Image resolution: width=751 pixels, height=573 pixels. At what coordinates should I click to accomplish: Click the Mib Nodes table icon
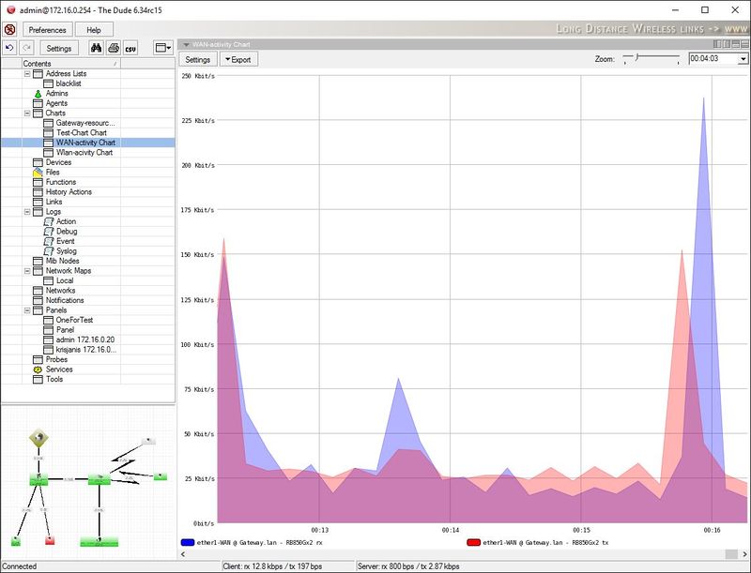pos(38,261)
